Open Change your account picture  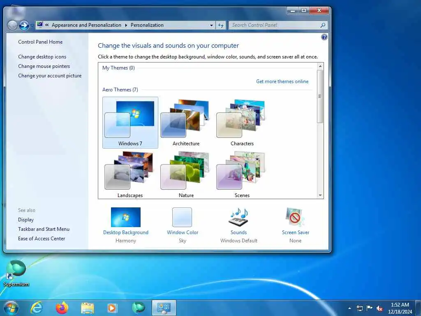click(x=50, y=76)
